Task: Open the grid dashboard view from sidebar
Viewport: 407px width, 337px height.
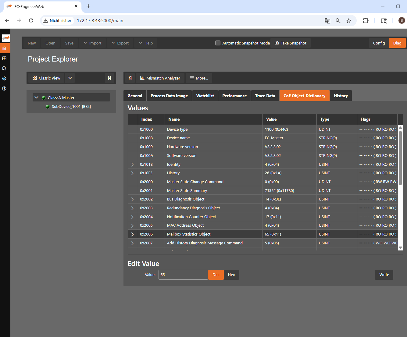Action: [5, 58]
